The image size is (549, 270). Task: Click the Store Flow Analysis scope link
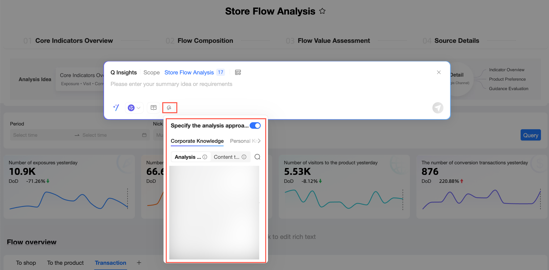189,72
